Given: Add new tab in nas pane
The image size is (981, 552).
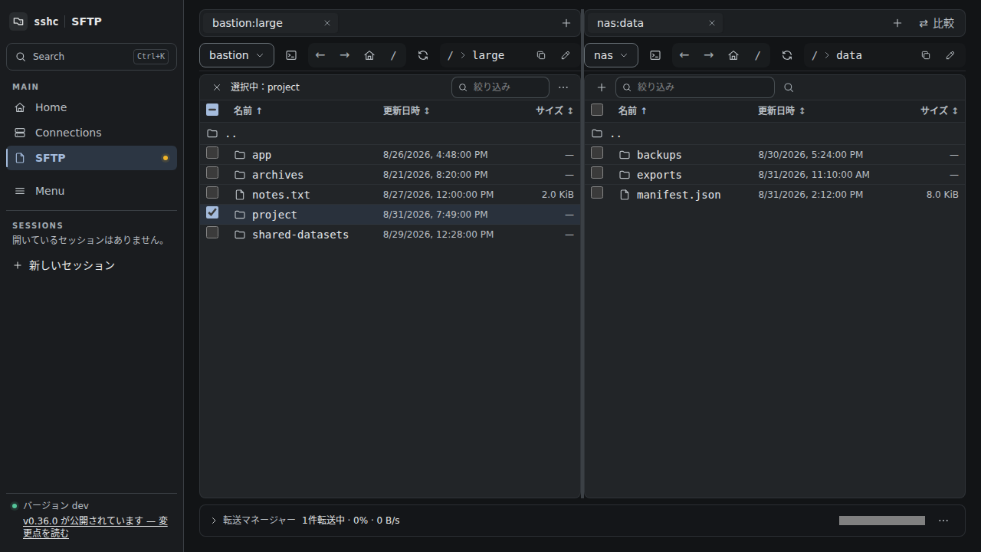Looking at the screenshot, I should coord(897,23).
